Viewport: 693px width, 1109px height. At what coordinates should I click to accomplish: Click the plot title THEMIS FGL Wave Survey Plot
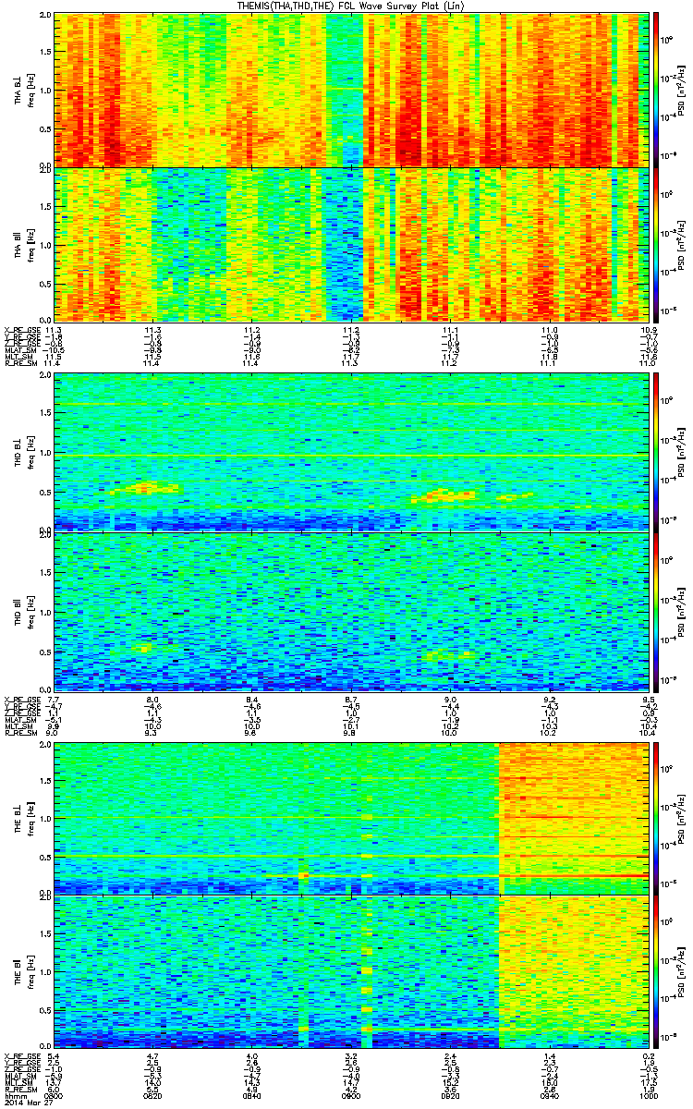350,6
